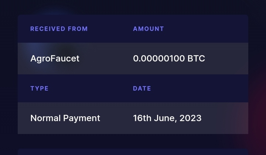Click the word FROM in header

tap(78, 29)
